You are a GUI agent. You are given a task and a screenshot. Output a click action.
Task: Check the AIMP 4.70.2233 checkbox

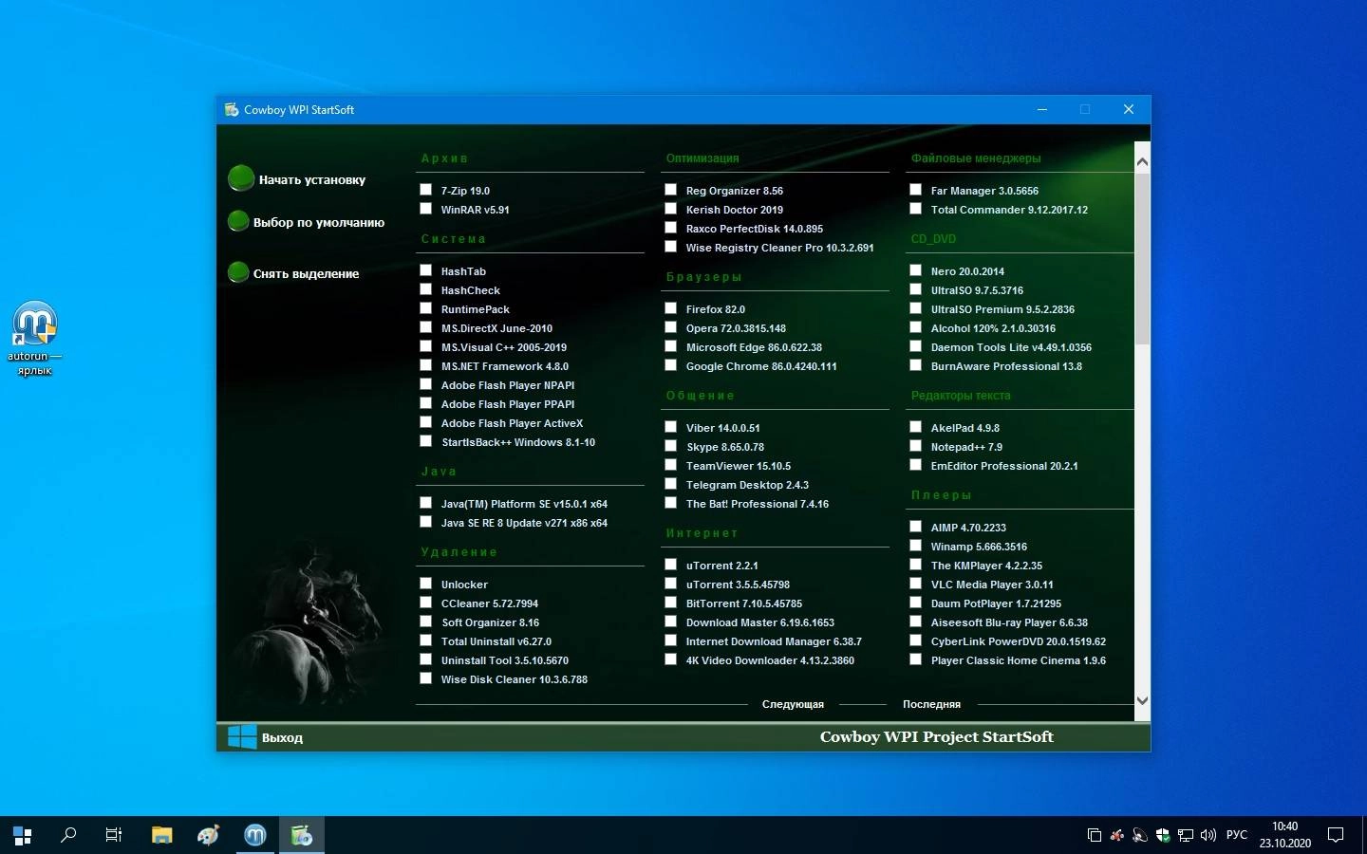click(x=916, y=527)
